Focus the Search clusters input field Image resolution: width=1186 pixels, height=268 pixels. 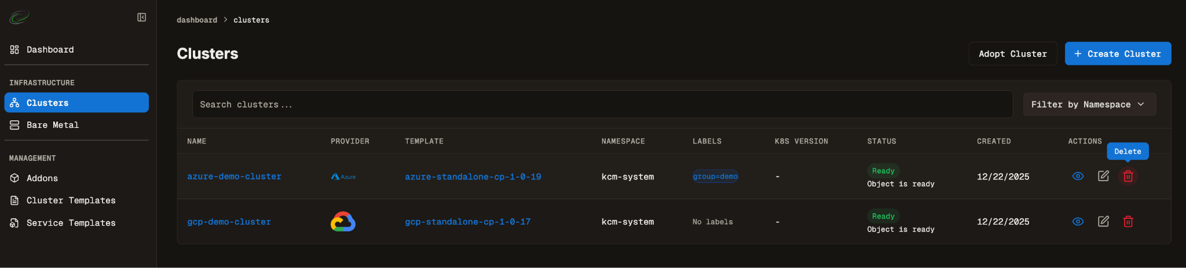[x=602, y=105]
